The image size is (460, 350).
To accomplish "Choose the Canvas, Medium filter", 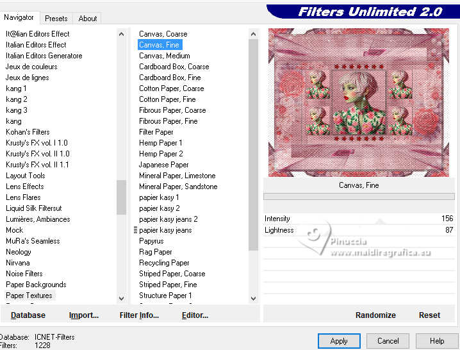I will point(165,56).
